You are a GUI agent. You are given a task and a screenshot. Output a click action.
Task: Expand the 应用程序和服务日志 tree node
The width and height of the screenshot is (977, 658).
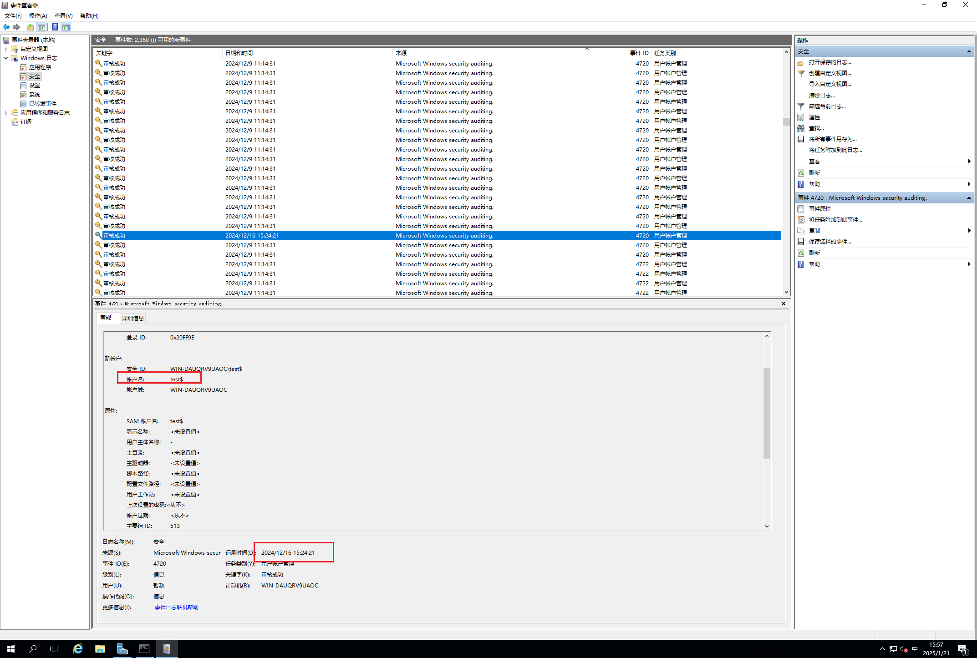5,113
